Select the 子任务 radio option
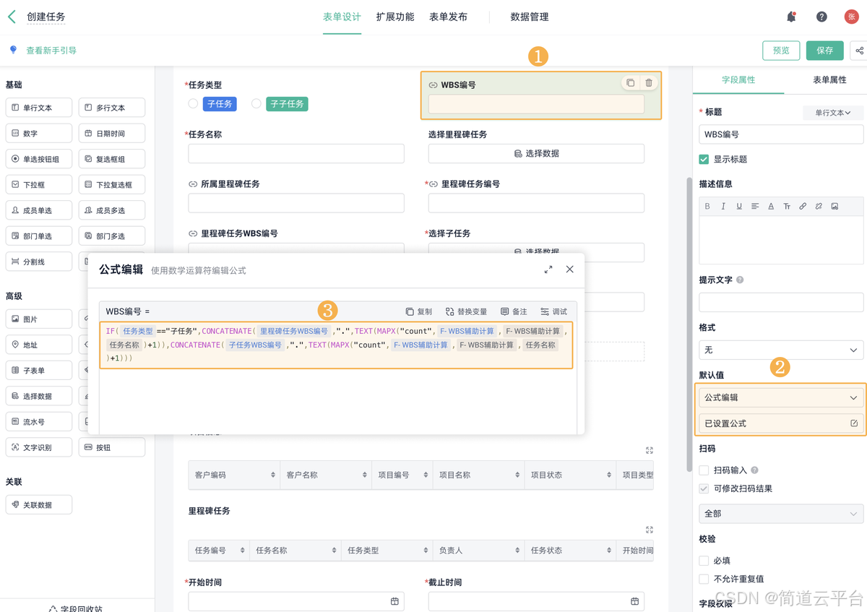 click(x=193, y=104)
